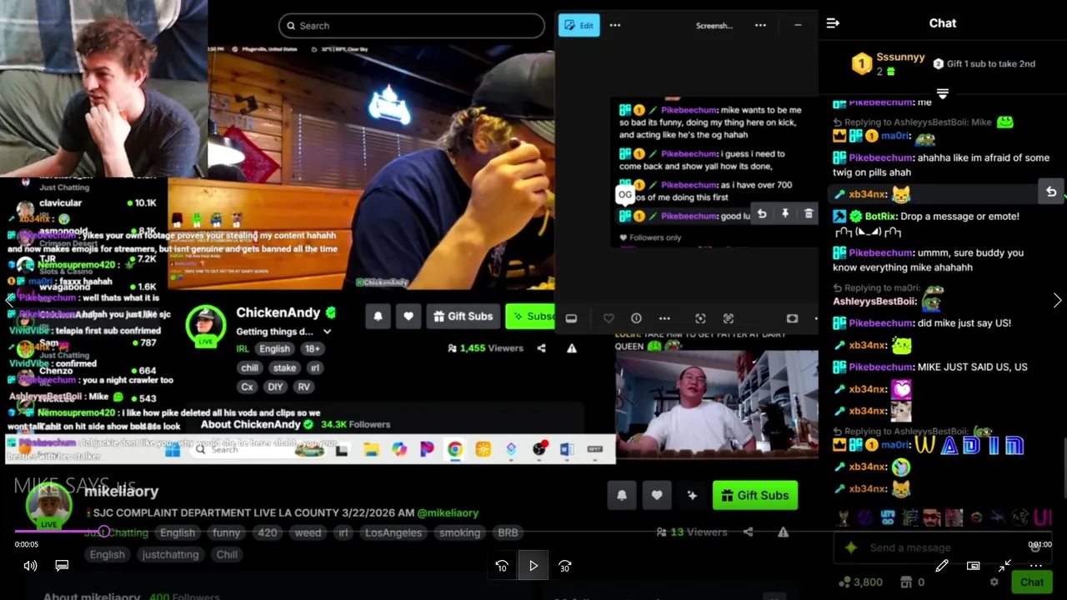
Task: Open the viewer bottom toolbar's three-dot menu
Action: [x=664, y=318]
